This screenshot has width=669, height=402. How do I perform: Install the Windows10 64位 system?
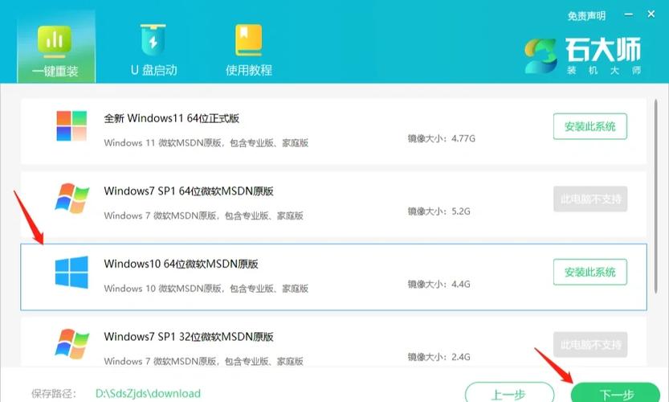pyautogui.click(x=590, y=272)
